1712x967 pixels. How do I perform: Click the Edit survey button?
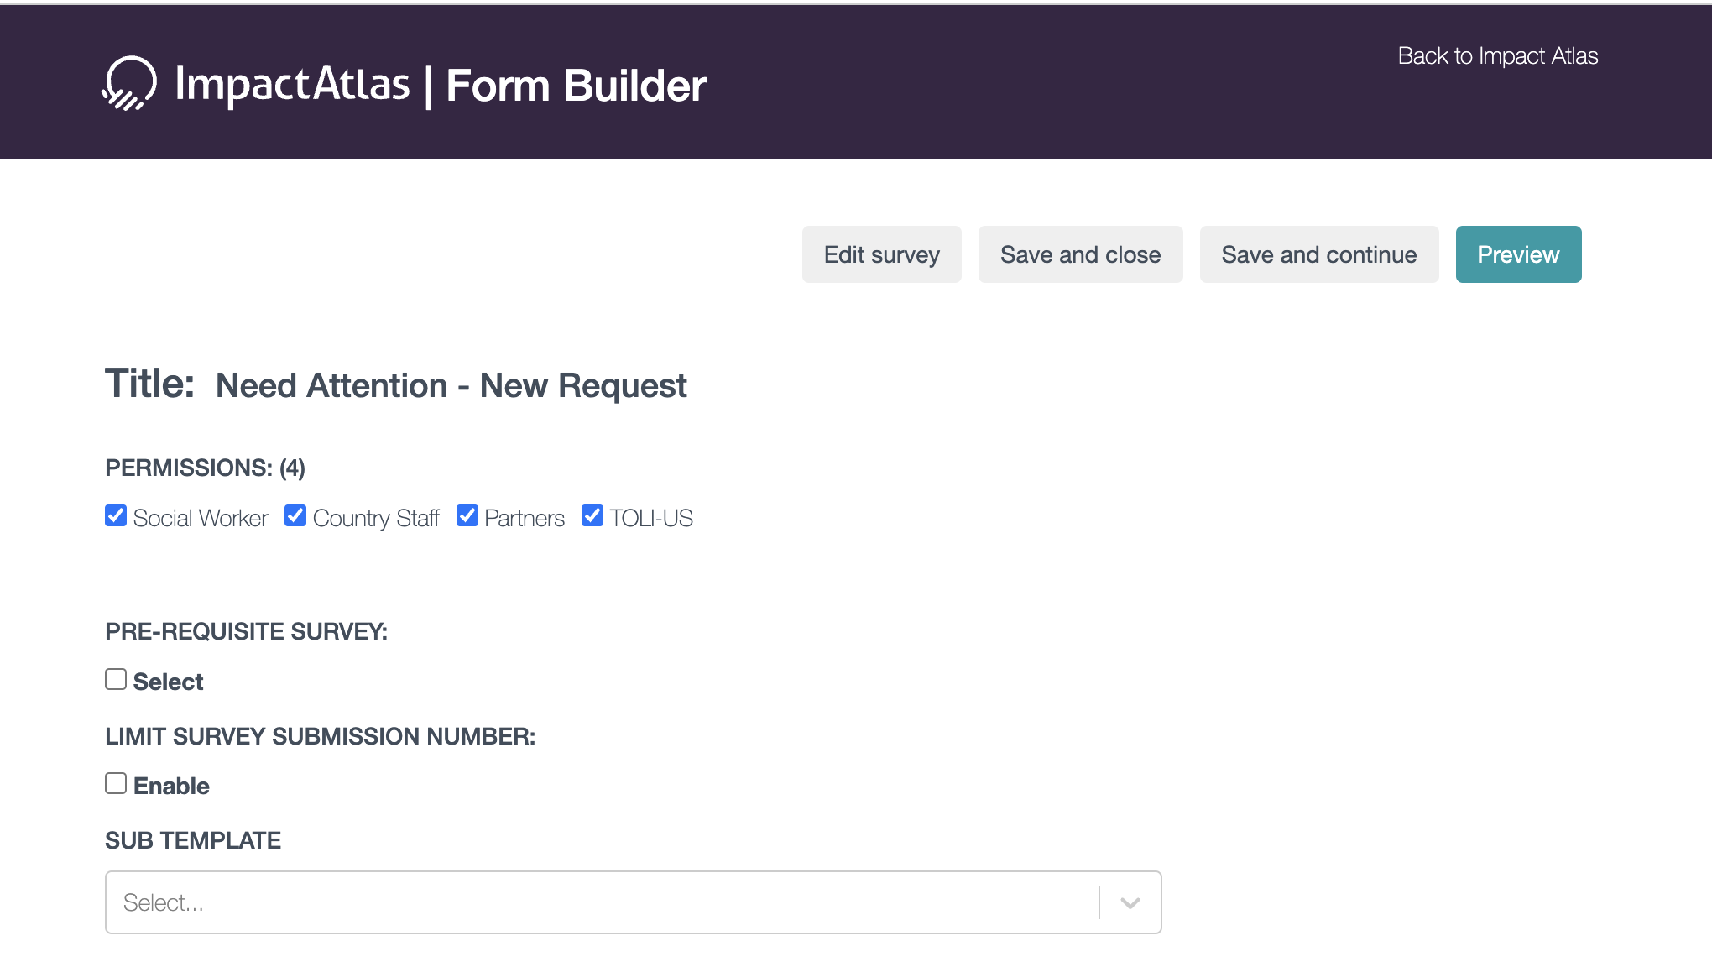click(881, 254)
